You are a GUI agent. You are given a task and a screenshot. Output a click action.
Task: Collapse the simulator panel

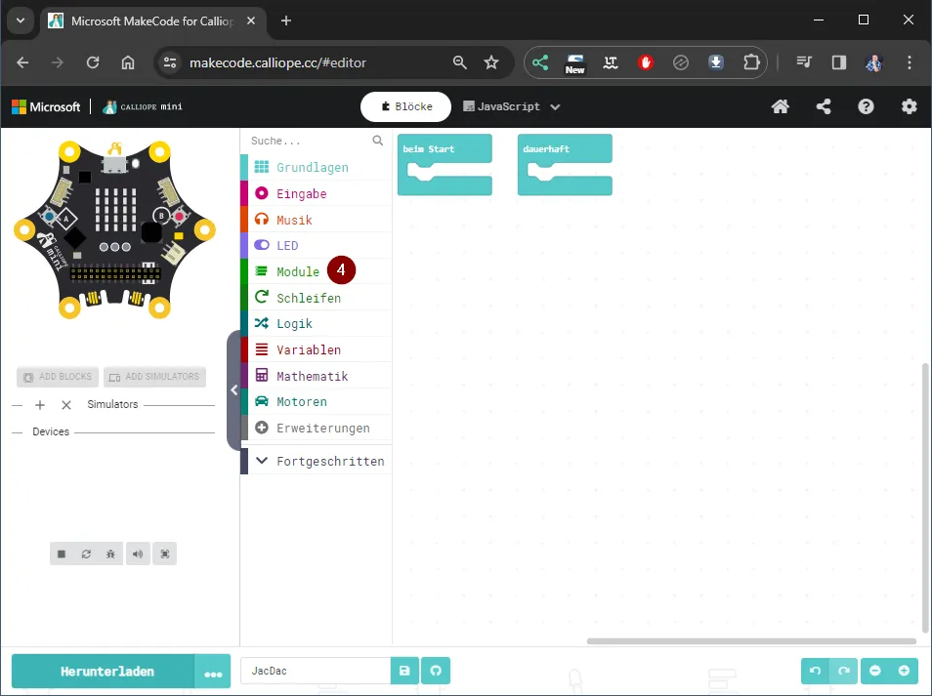click(233, 389)
